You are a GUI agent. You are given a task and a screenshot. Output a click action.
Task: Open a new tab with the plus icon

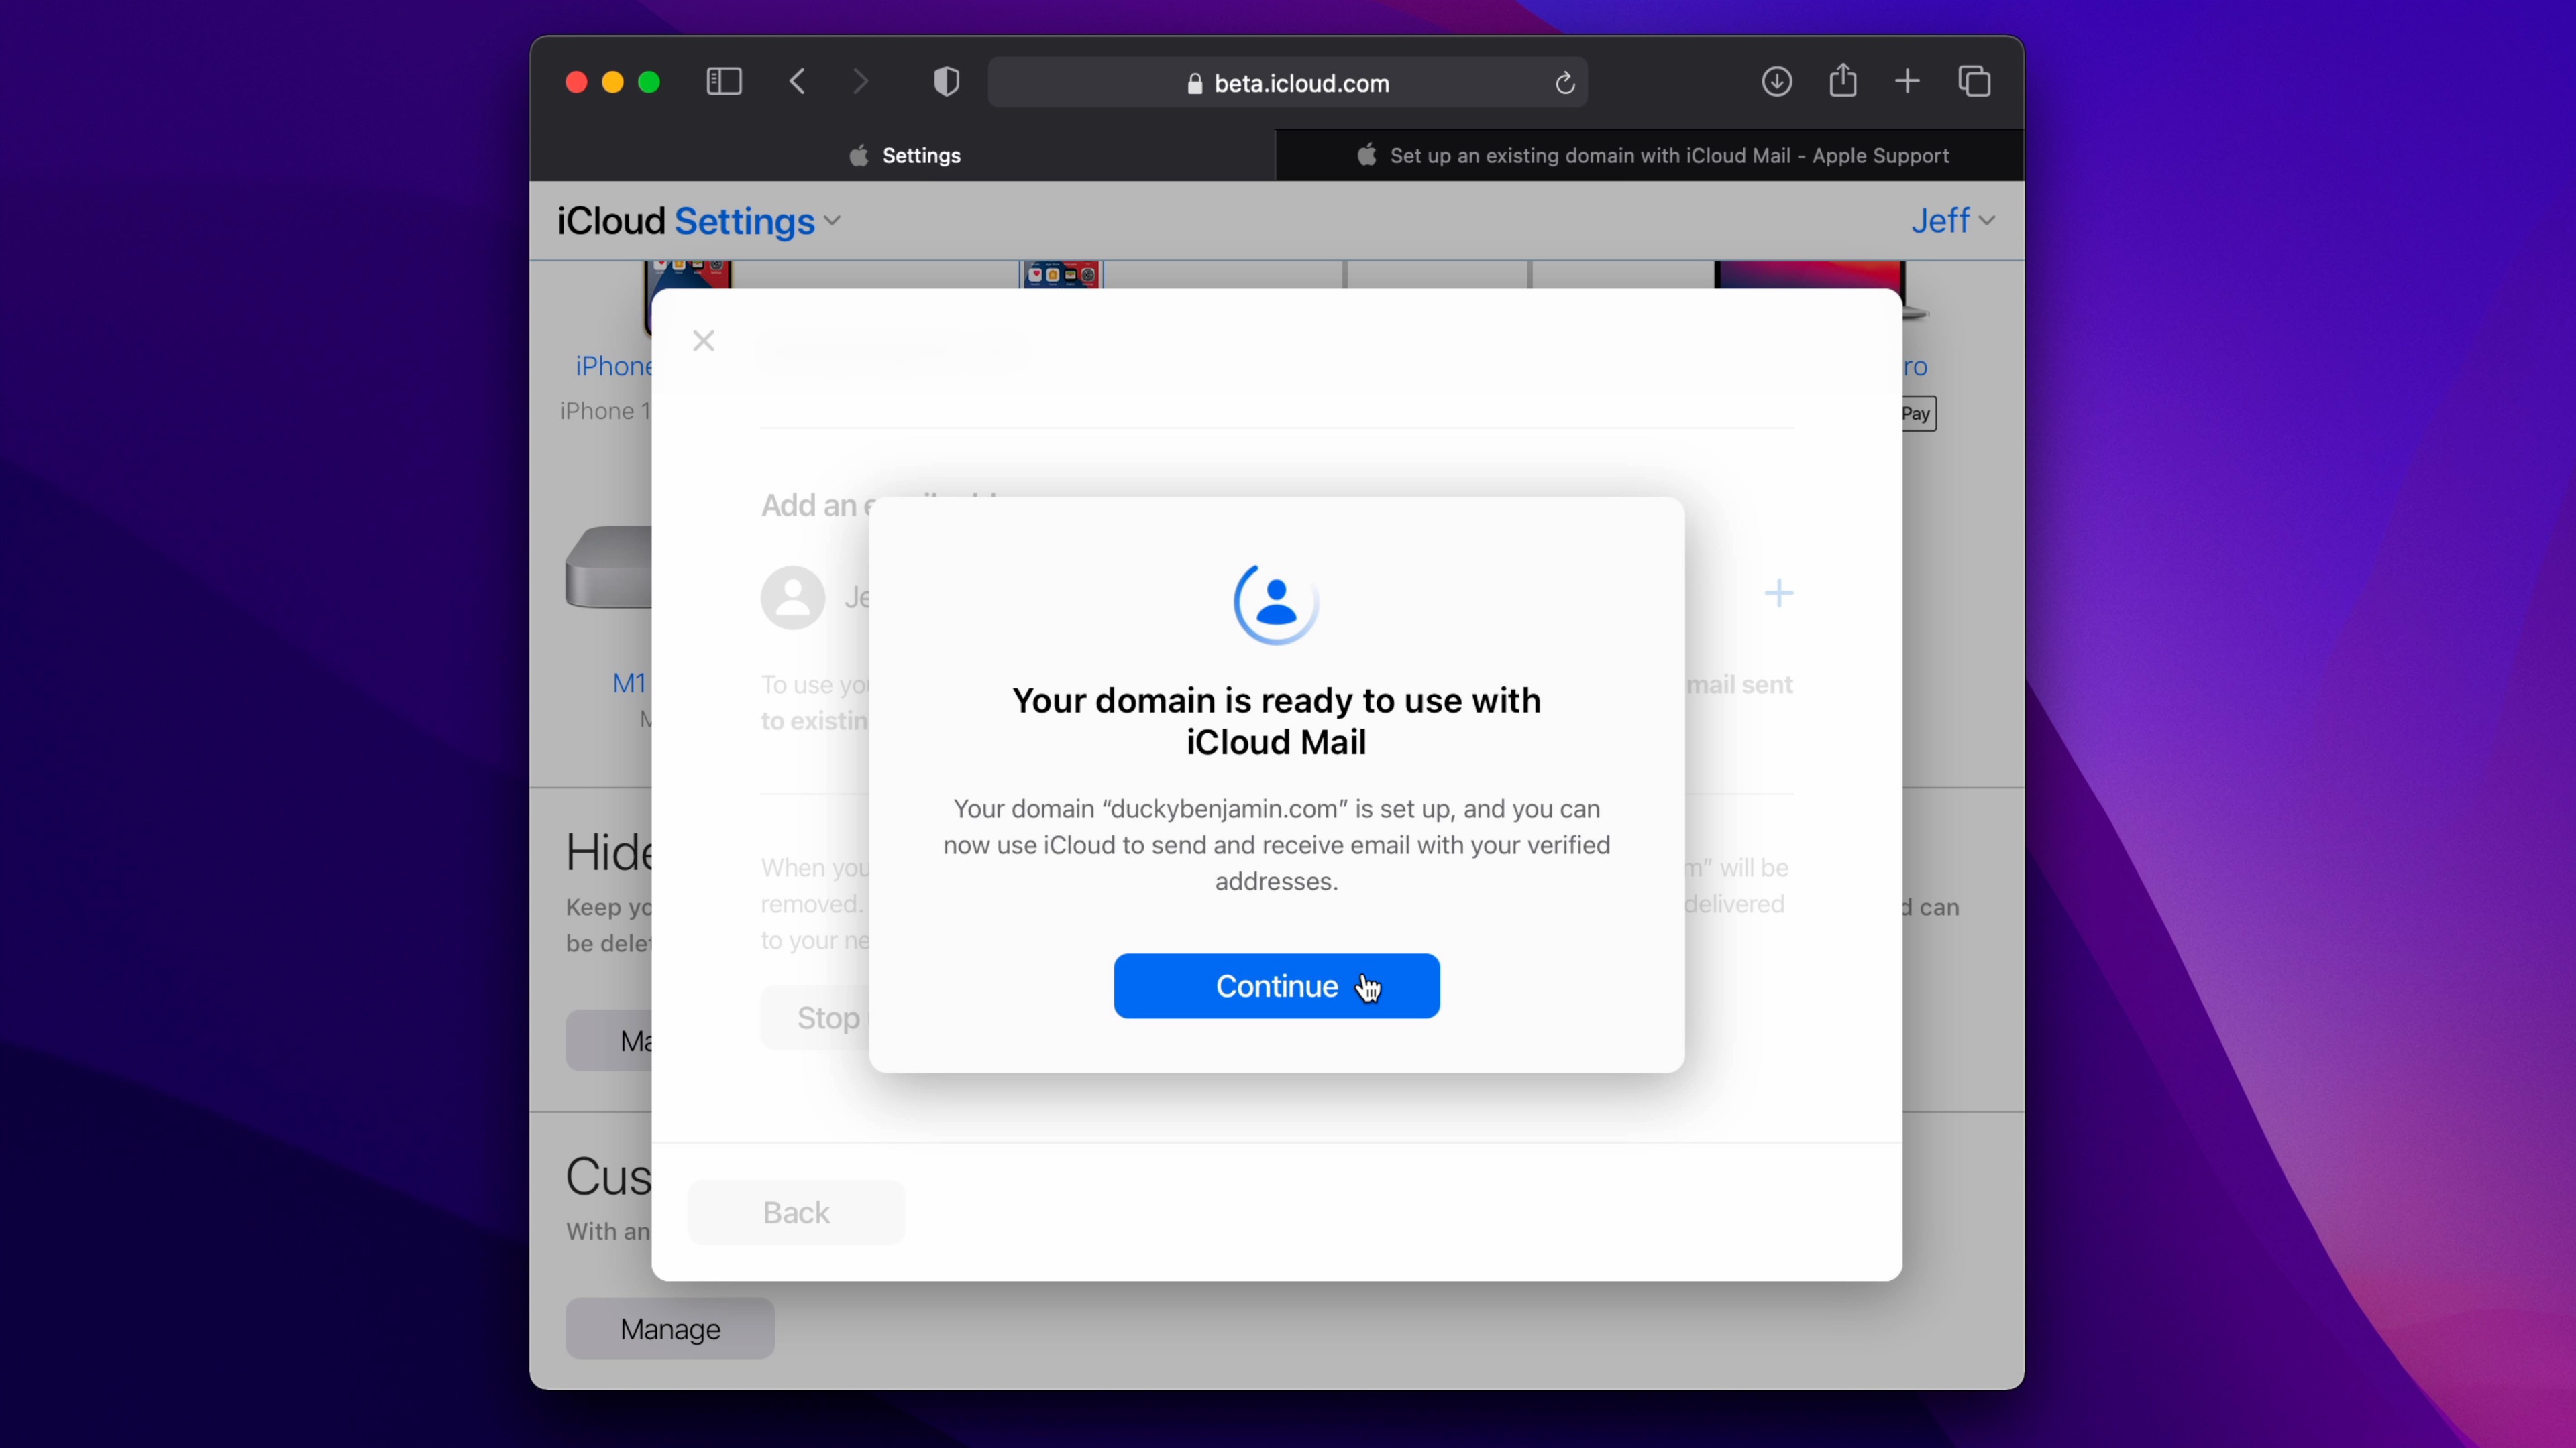[x=1907, y=82]
